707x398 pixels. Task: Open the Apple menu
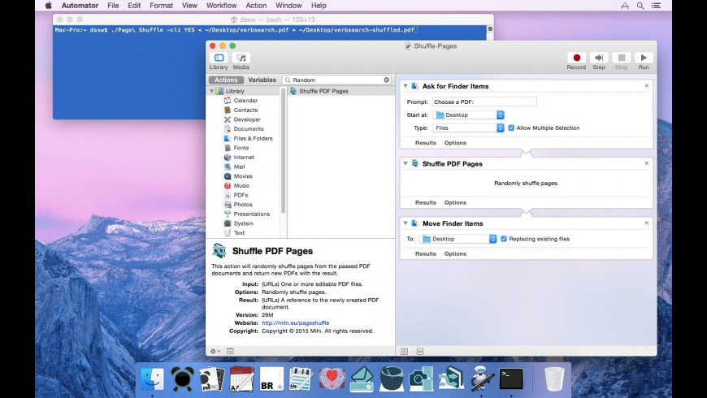click(49, 6)
